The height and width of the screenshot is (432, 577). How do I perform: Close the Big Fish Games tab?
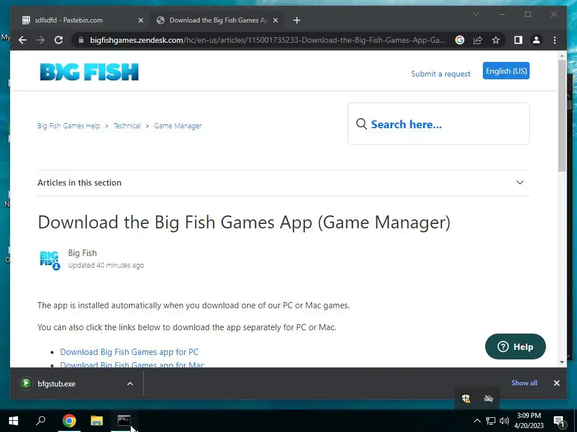coord(275,20)
